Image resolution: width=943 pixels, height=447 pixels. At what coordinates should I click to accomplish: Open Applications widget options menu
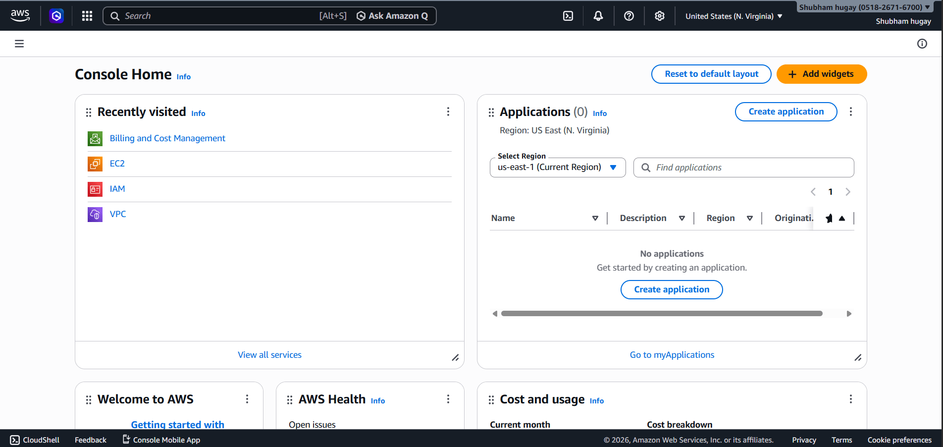pos(851,112)
